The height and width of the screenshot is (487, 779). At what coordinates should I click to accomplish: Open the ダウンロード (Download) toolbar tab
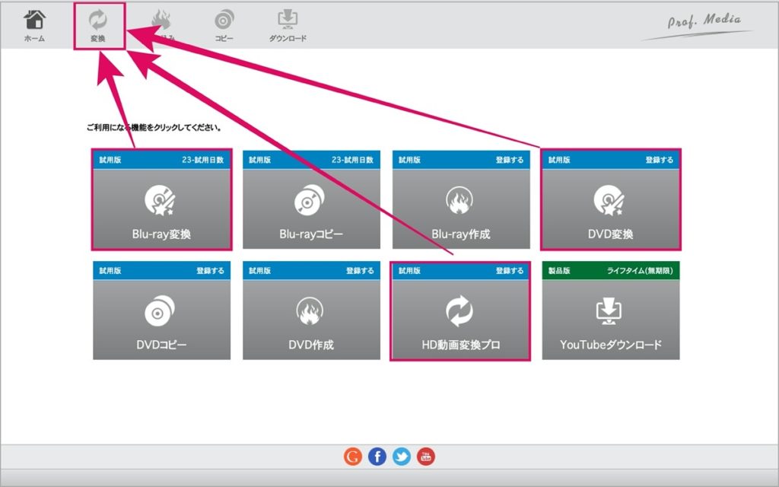coord(288,25)
